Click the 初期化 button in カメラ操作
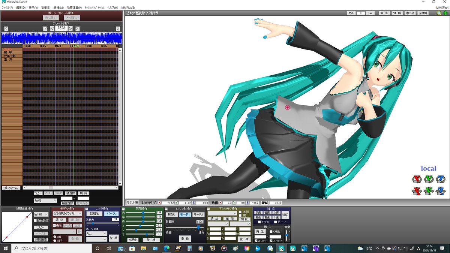 coord(94,214)
